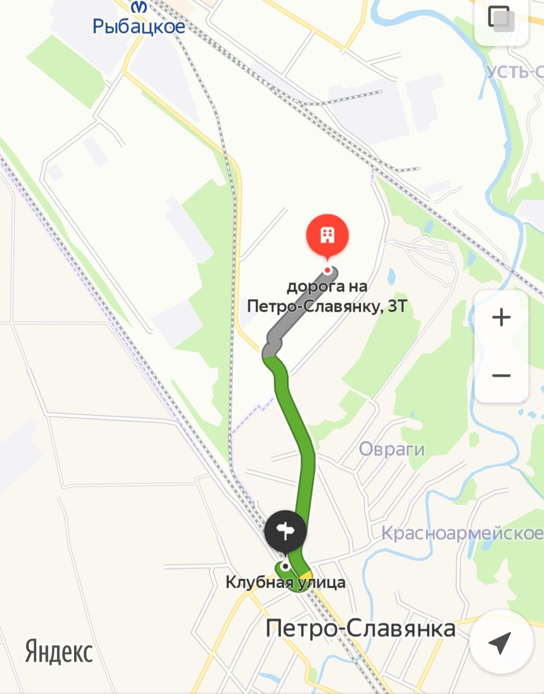
Task: Tap the black signpost start marker
Action: click(x=286, y=532)
